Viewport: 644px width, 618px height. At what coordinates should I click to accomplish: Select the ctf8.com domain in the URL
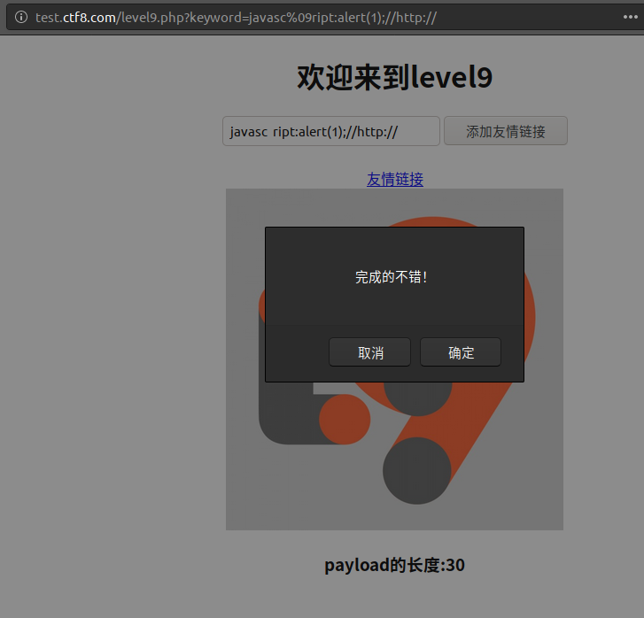89,18
